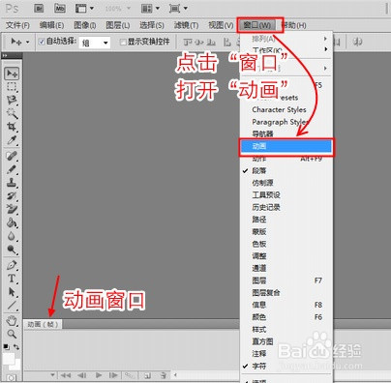This screenshot has height=383, width=391.
Task: Select the Eraser tool
Action: [12, 209]
